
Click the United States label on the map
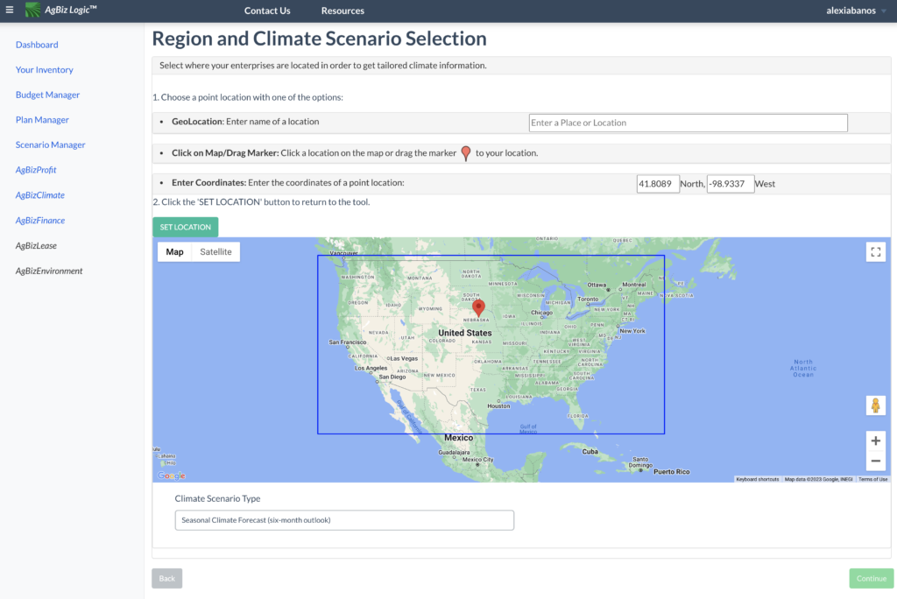click(x=464, y=333)
